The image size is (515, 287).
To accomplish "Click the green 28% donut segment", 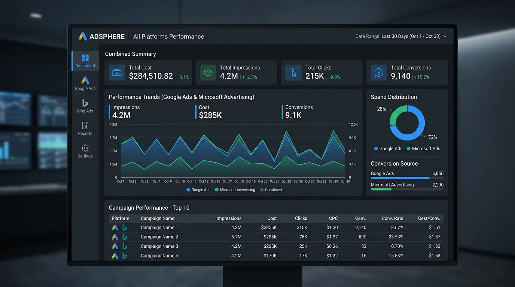I will pyautogui.click(x=396, y=114).
